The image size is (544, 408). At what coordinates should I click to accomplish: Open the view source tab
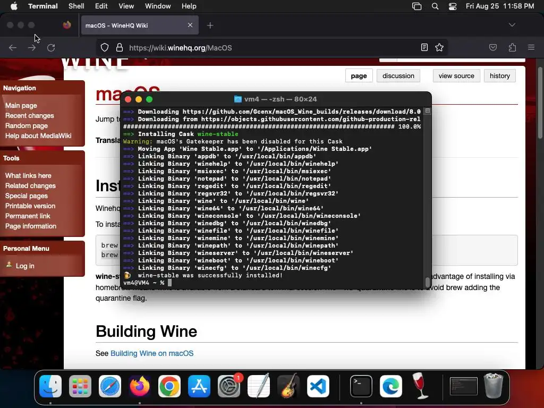(456, 75)
